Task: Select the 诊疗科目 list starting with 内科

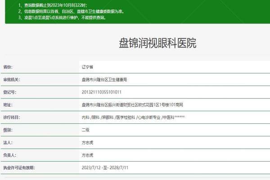Action: (x=133, y=117)
